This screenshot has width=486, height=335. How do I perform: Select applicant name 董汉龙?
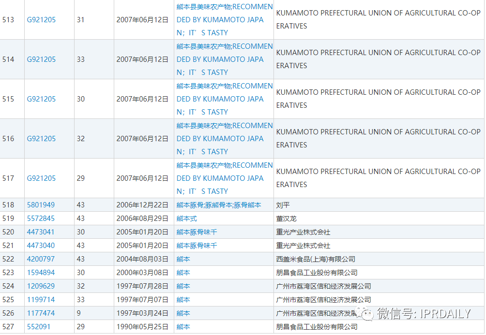[x=287, y=218]
